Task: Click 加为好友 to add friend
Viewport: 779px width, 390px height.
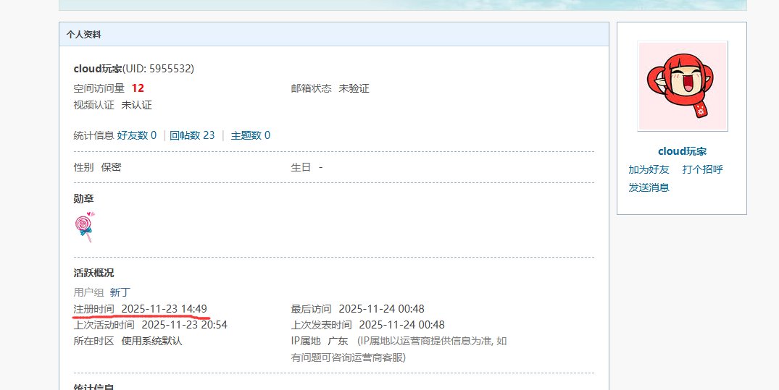Action: [649, 169]
